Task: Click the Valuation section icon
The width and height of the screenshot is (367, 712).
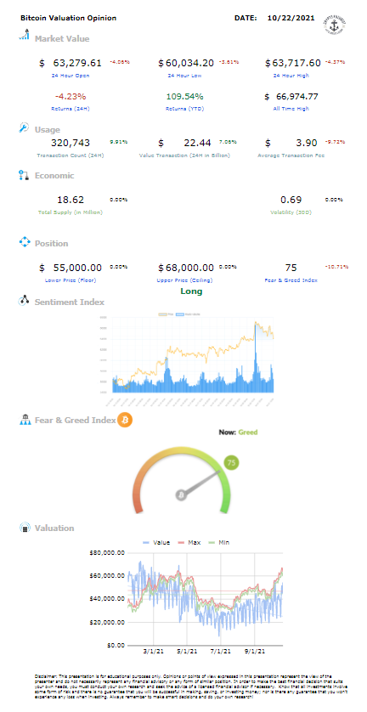Action: (x=25, y=528)
